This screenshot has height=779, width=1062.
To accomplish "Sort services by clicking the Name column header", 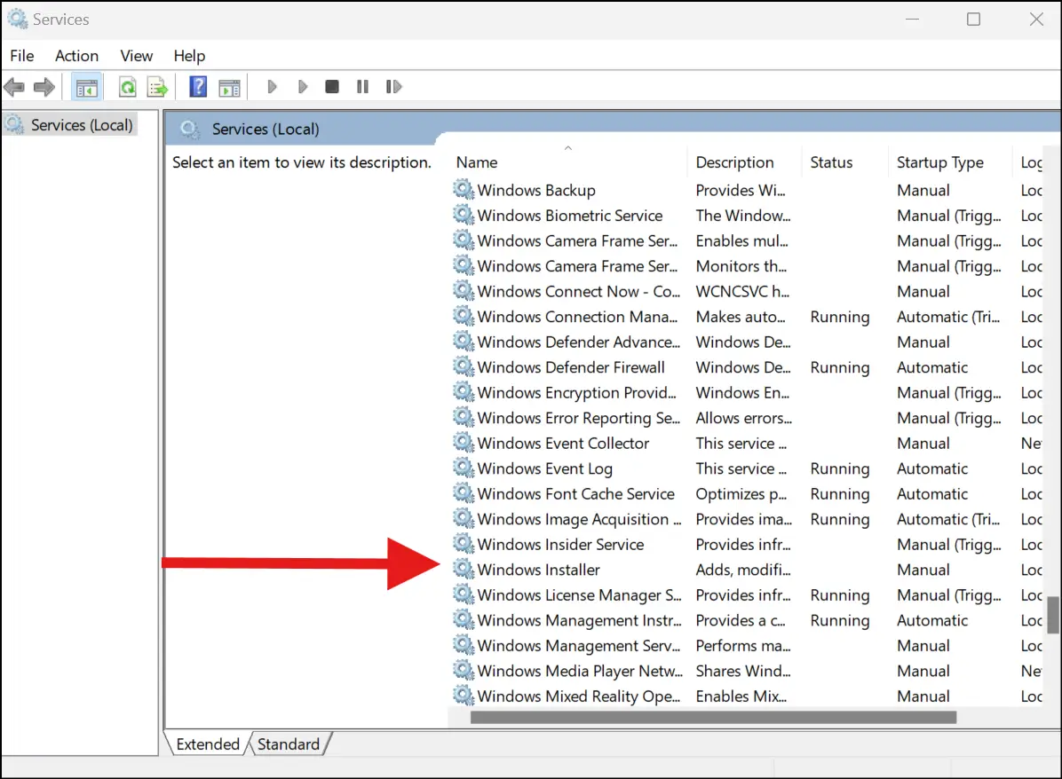I will (477, 162).
